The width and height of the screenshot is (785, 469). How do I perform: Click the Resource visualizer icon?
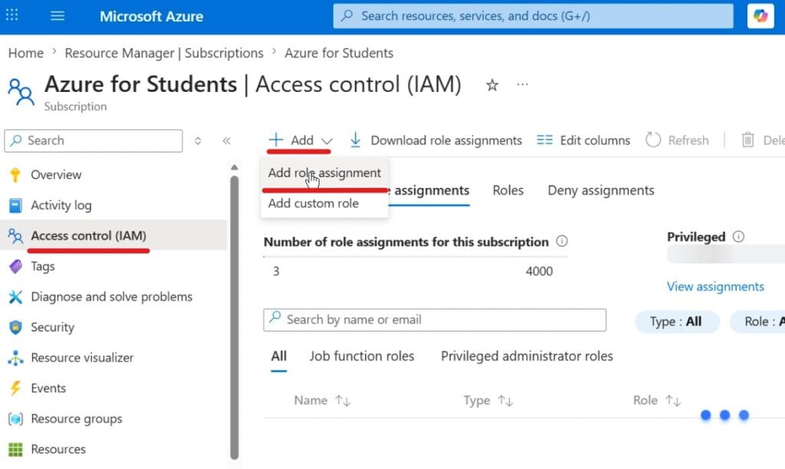pos(15,358)
